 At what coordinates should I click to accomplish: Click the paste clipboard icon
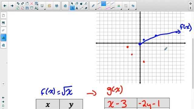pos(27,4)
